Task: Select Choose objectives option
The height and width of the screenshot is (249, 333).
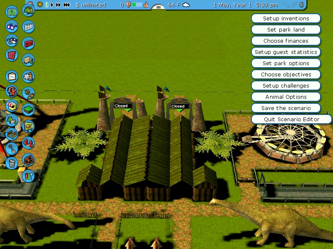Action: click(286, 75)
